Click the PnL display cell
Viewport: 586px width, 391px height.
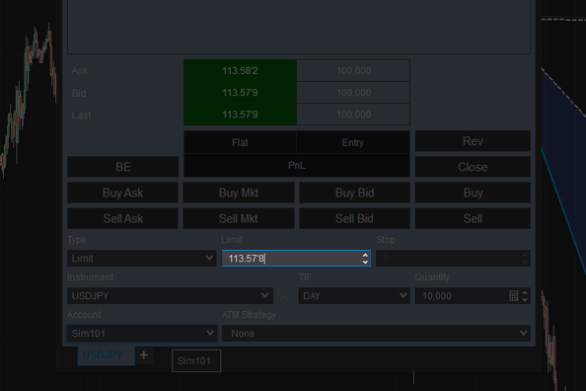297,165
